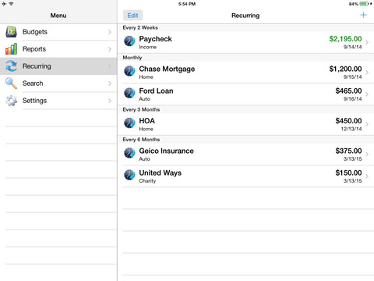Click the Chase Mortgage row globe icon
Viewport: 374px width, 281px height.
tap(129, 71)
